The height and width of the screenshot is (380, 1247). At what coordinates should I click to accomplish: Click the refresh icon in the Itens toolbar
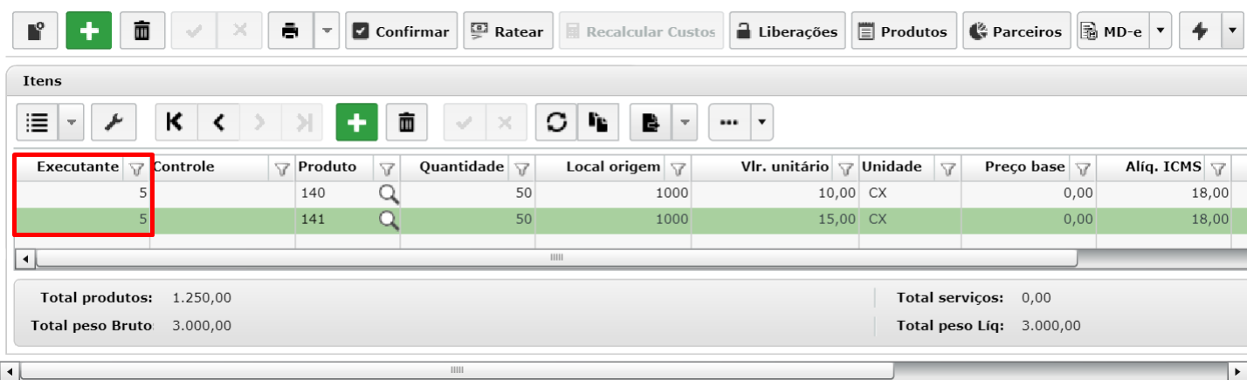pos(556,123)
